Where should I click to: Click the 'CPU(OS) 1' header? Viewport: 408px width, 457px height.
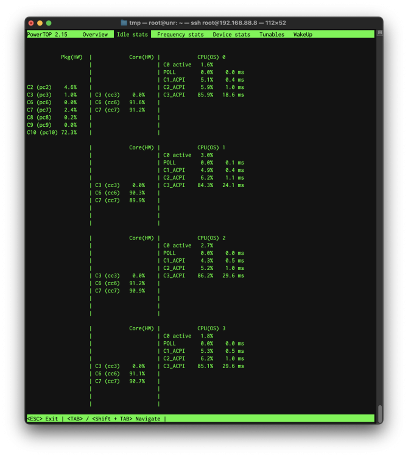tap(211, 147)
